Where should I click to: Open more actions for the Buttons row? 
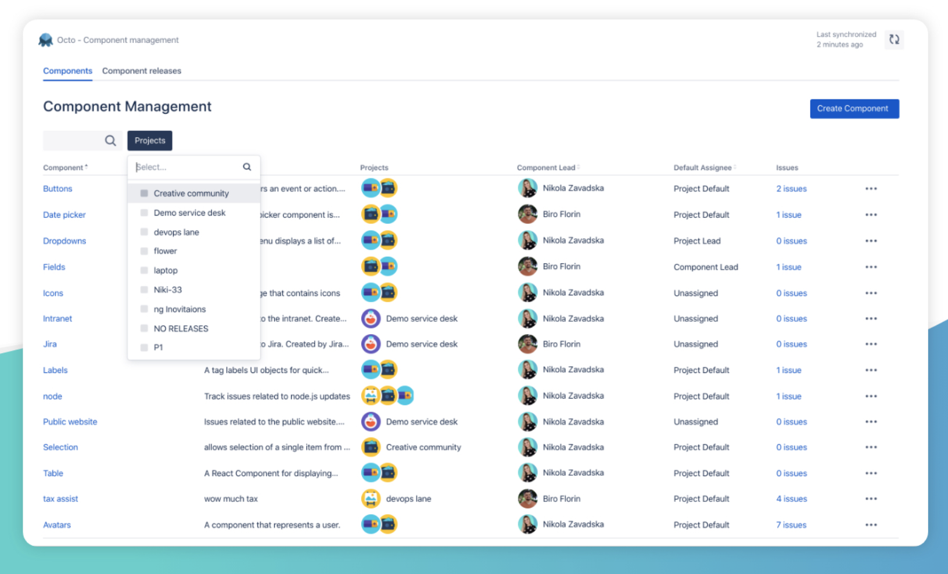pyautogui.click(x=871, y=189)
